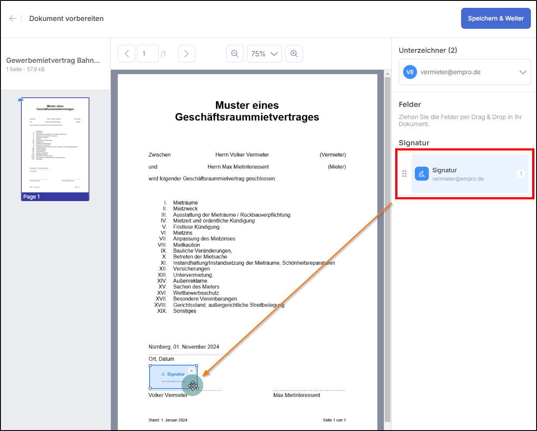This screenshot has width=537, height=431.
Task: Go to the previous page with left chevron
Action: click(127, 54)
